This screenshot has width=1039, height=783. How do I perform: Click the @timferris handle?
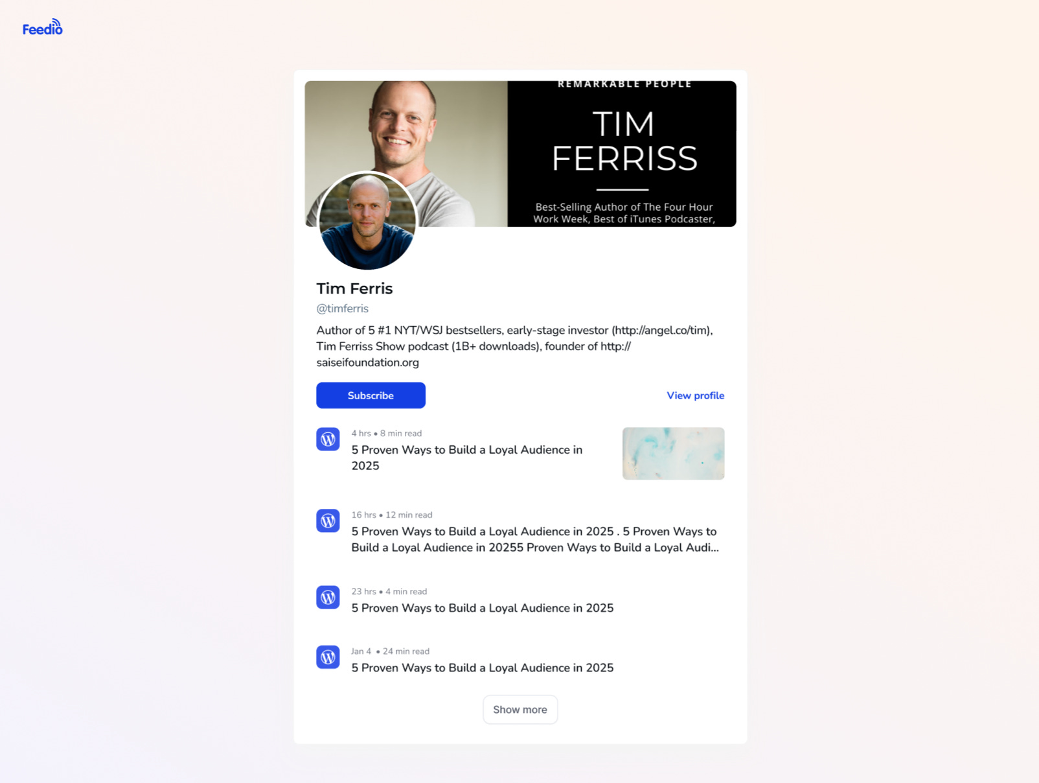(343, 309)
